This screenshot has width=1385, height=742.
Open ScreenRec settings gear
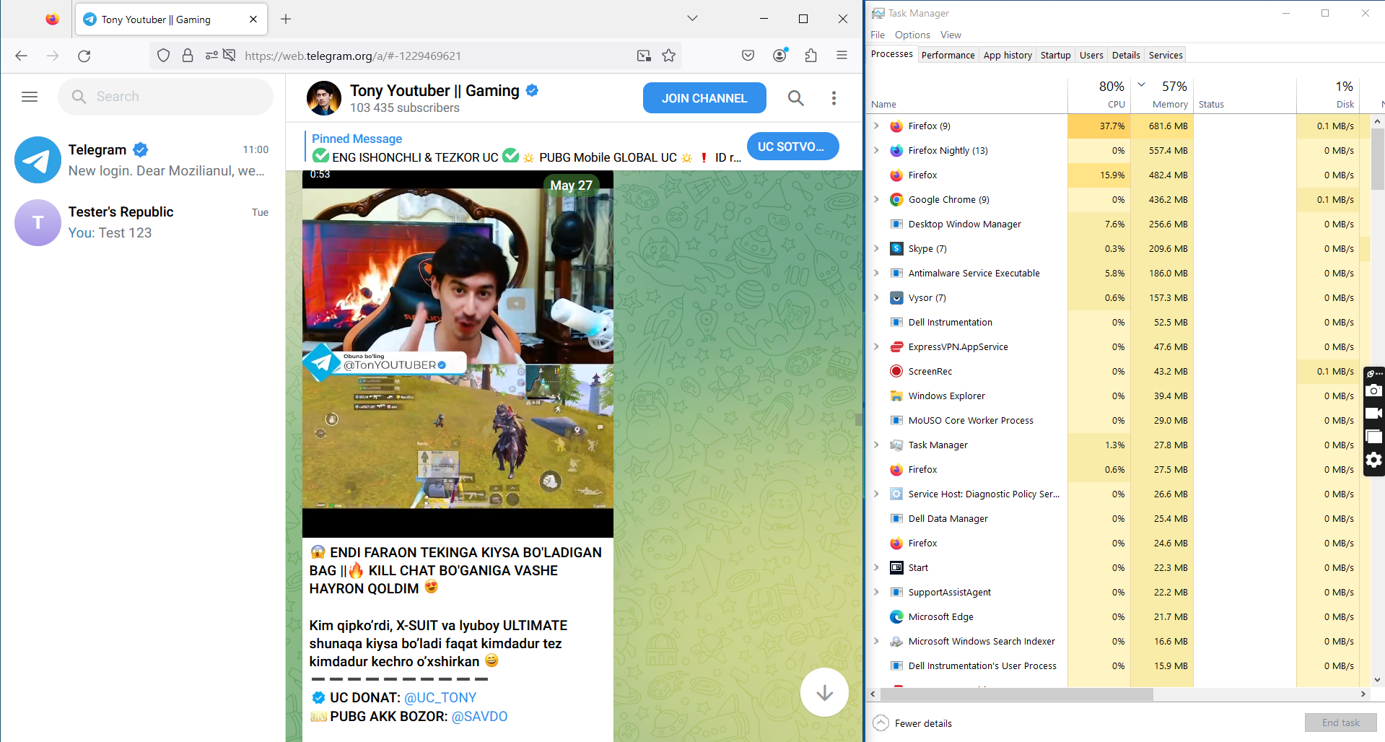coord(1373,460)
